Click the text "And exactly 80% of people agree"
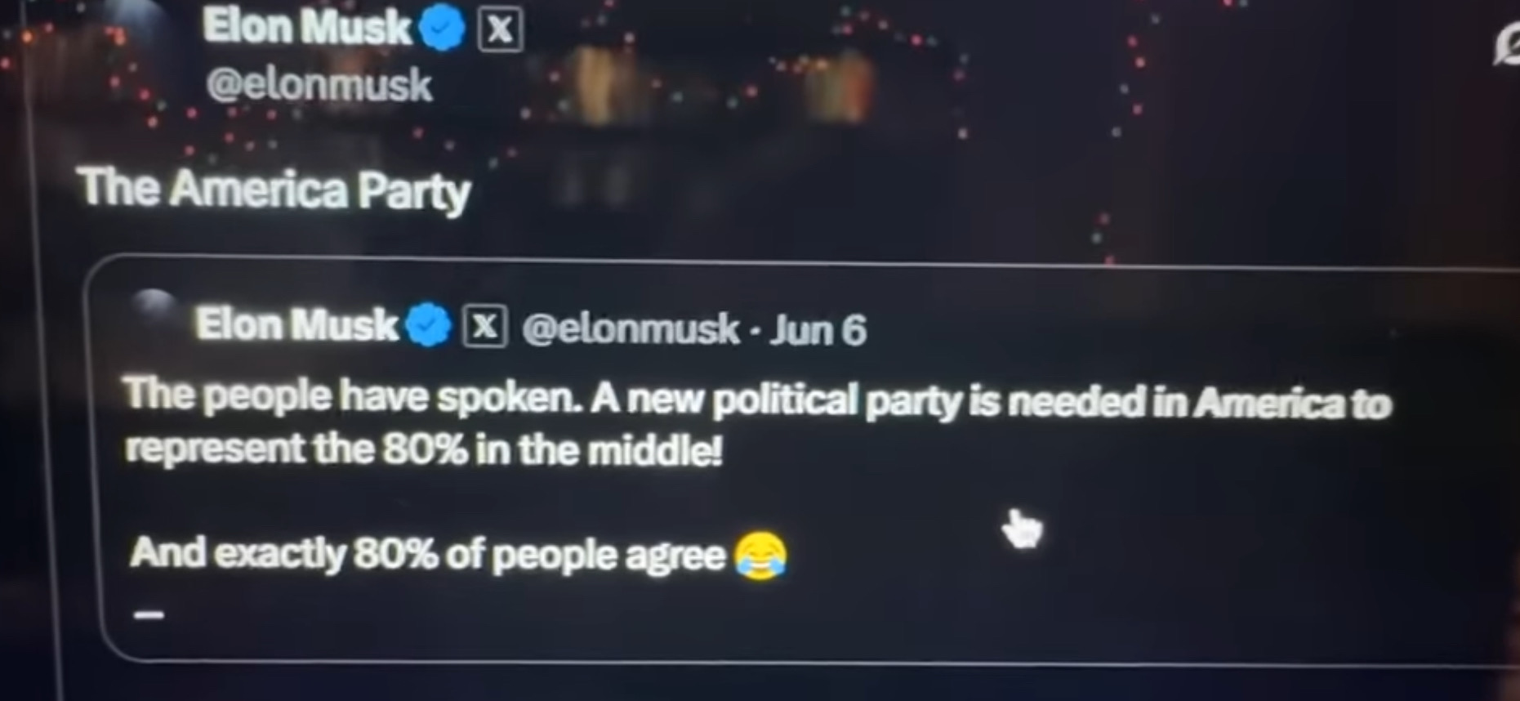This screenshot has height=701, width=1520. pos(427,554)
